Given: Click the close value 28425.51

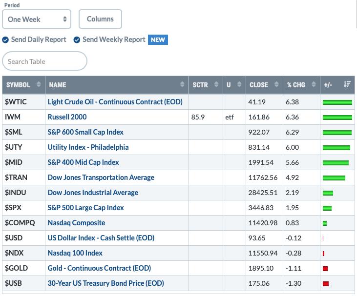Looking at the screenshot, I should (x=263, y=193).
